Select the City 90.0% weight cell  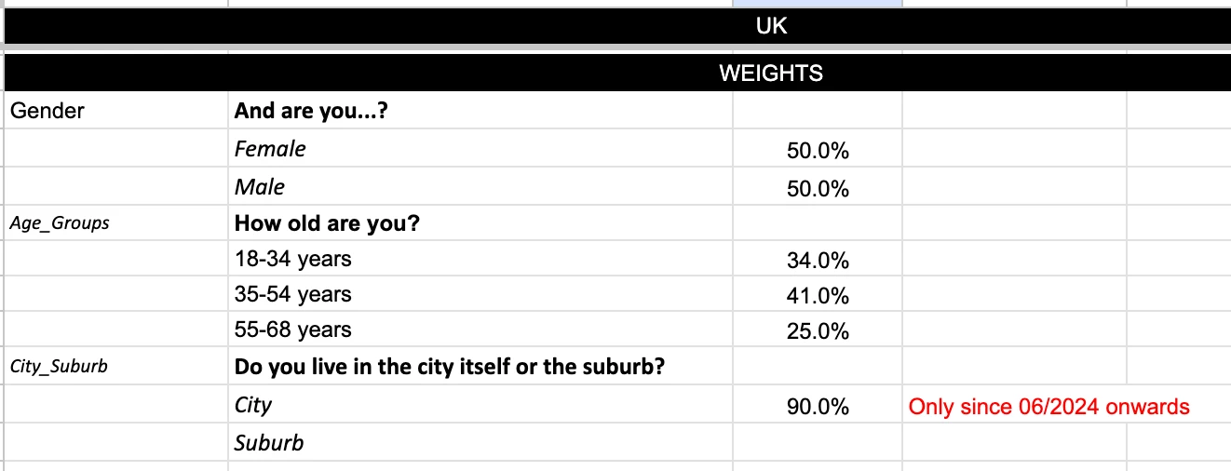[x=817, y=406]
